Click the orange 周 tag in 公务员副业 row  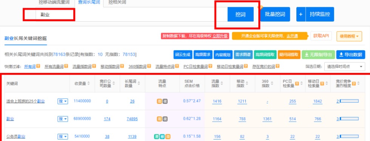click(x=168, y=136)
